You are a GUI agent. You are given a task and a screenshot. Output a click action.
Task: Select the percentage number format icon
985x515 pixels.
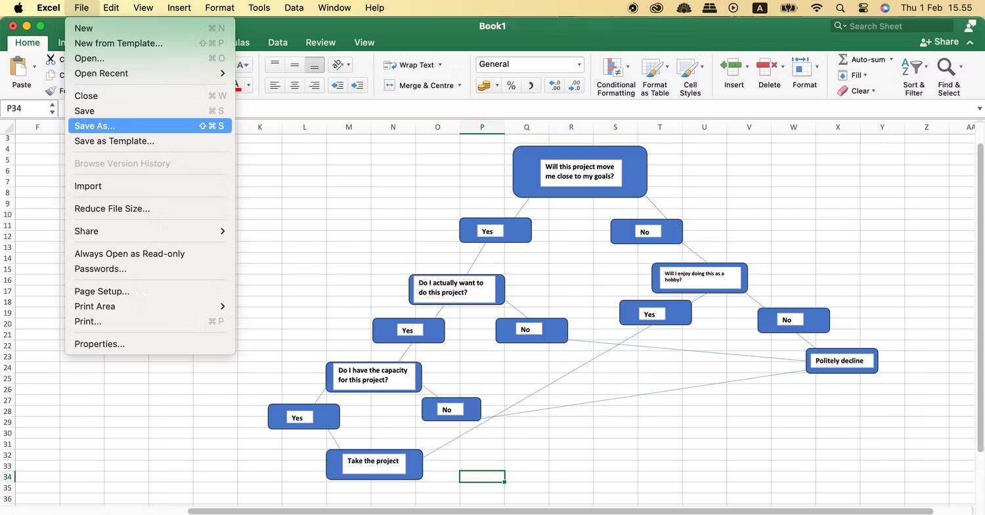point(511,85)
